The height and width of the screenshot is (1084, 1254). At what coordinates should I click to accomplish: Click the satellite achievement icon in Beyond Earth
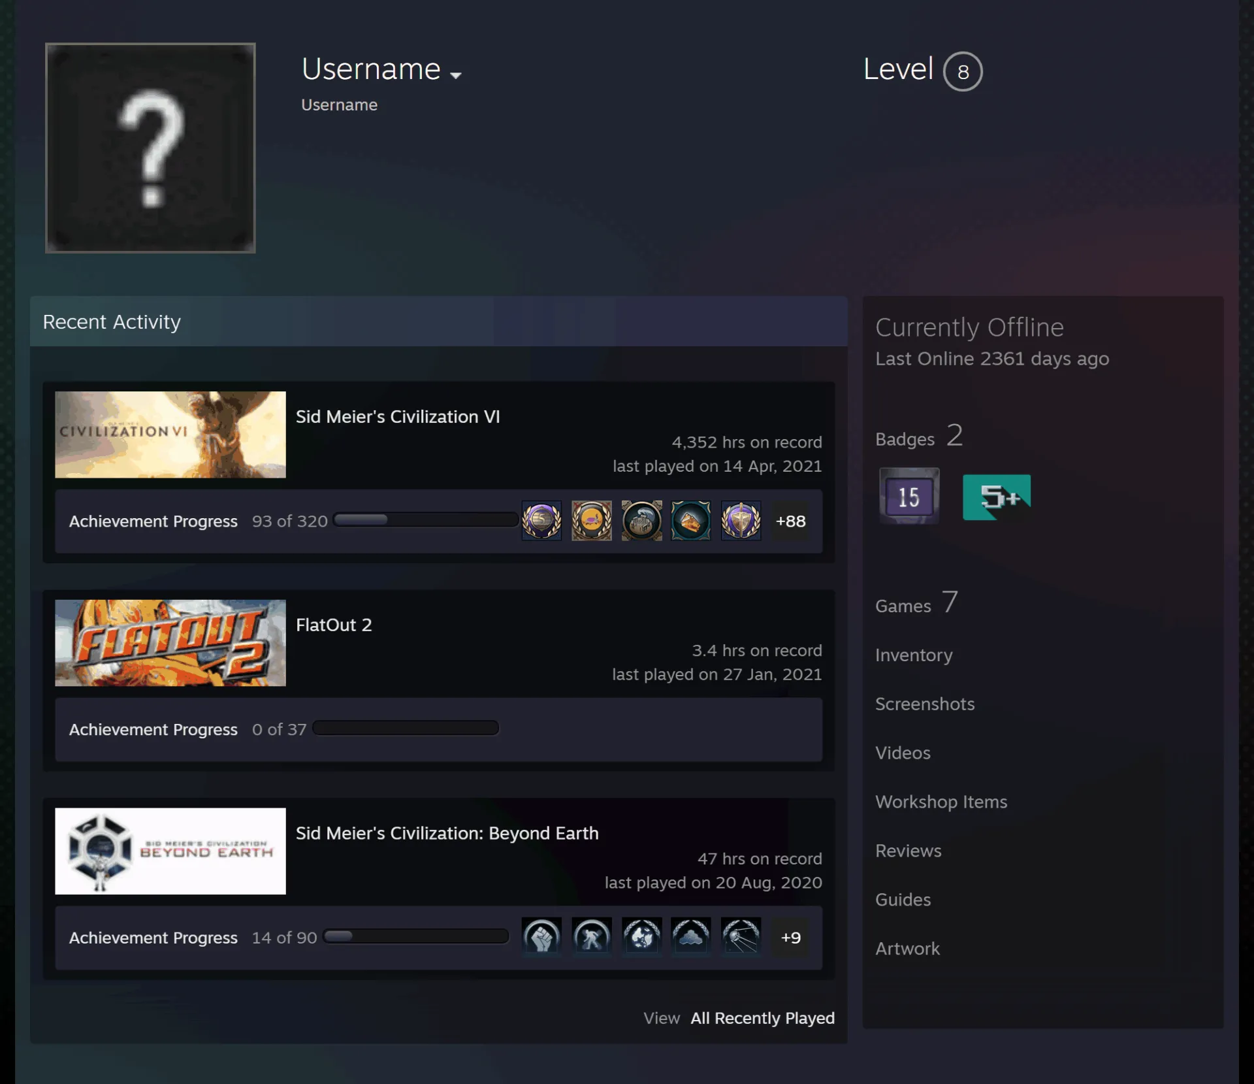point(741,937)
